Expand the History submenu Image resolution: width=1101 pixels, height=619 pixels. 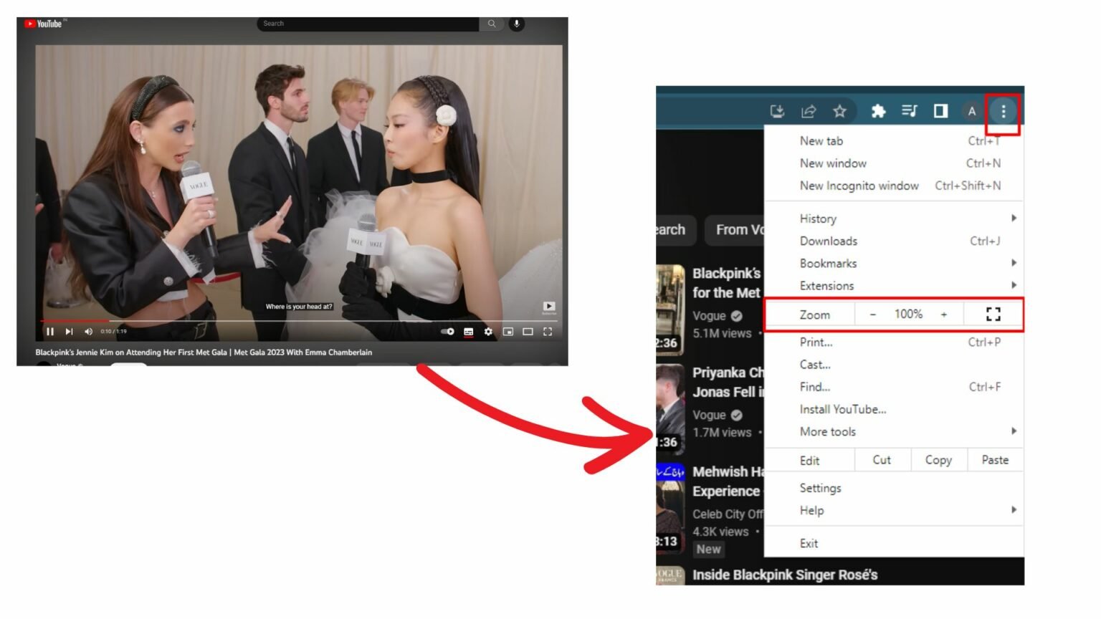tap(817, 219)
